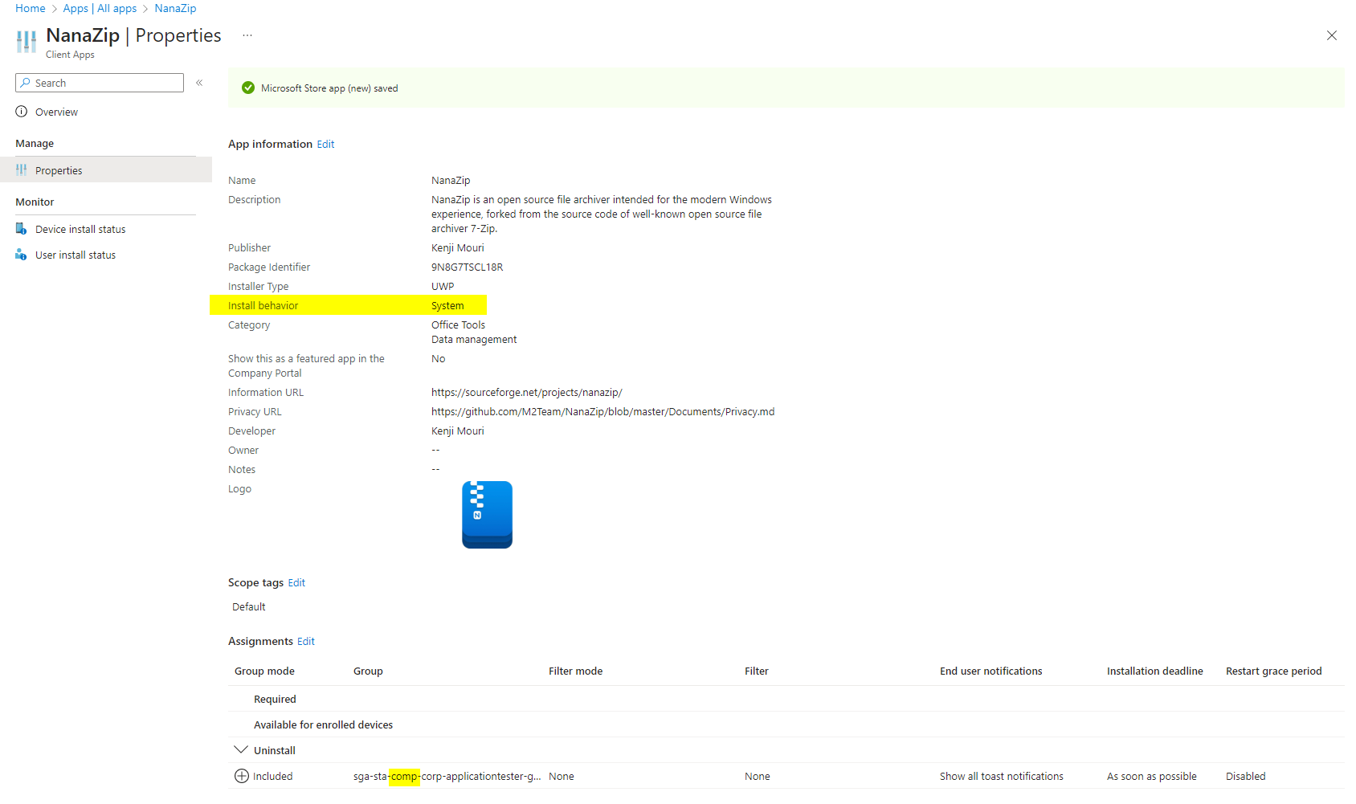
Task: Click the Publisher Kenji Mouri value
Action: tap(457, 248)
